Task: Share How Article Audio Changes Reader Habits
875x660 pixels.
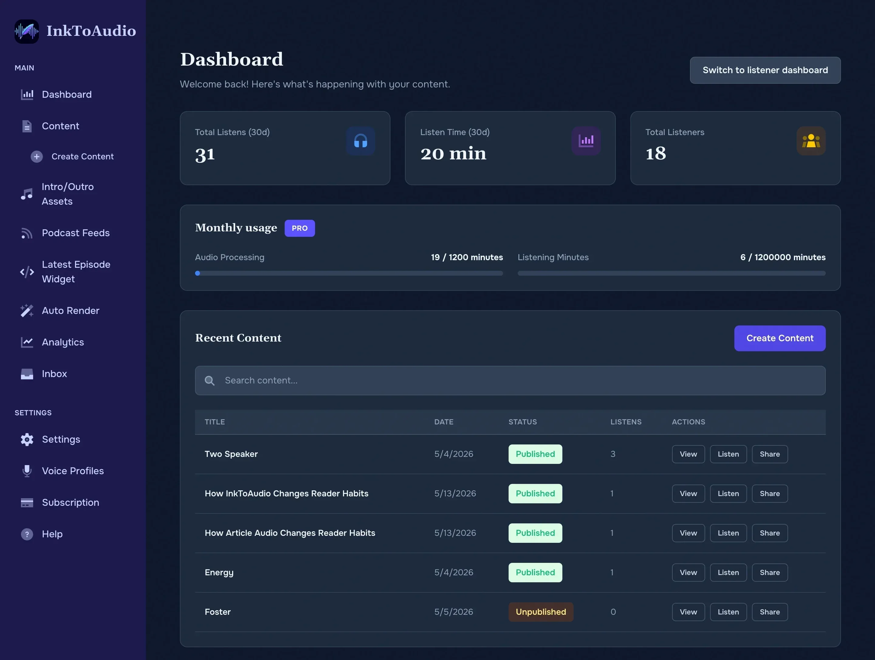Action: pos(770,533)
